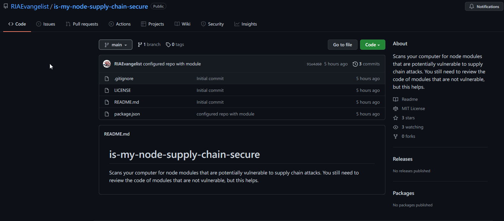Open the README.md file in file list
The image size is (504, 221).
click(x=127, y=102)
